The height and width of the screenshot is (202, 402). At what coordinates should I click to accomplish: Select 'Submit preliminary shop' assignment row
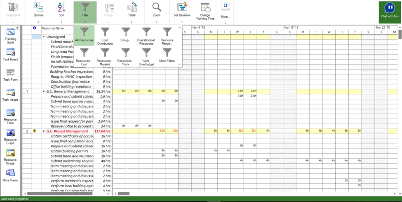72,161
